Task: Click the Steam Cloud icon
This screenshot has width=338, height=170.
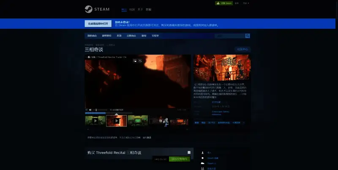Action: pos(203,163)
